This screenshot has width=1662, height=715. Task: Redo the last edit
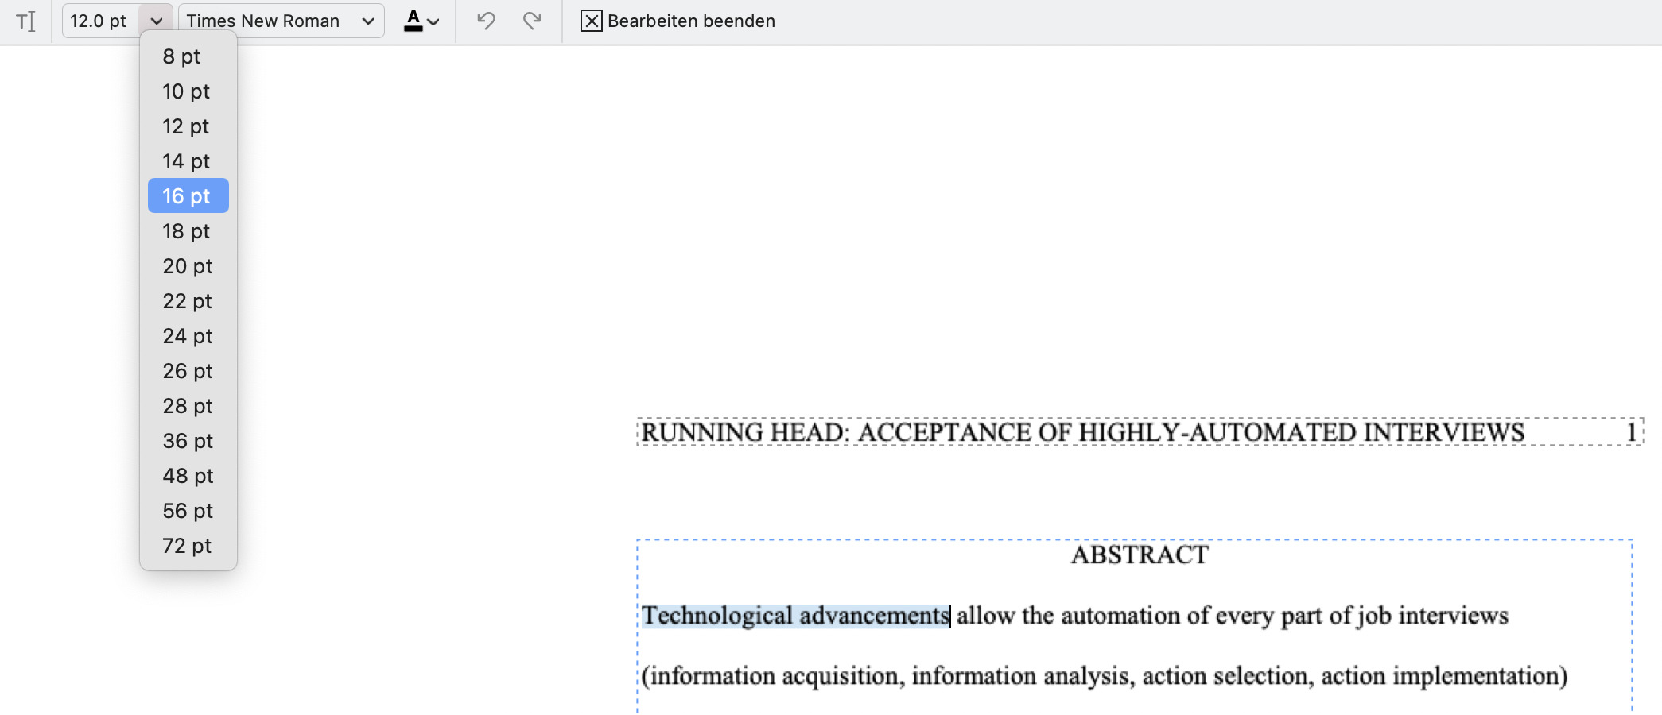pos(531,21)
